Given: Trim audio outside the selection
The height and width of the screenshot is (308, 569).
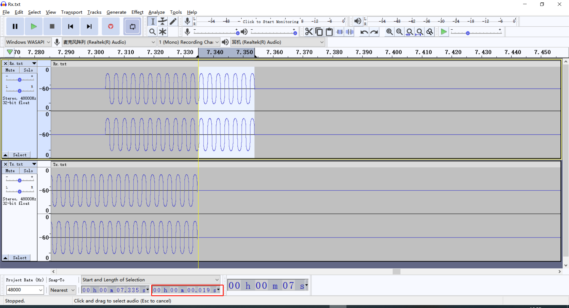Looking at the screenshot, I should (339, 32).
